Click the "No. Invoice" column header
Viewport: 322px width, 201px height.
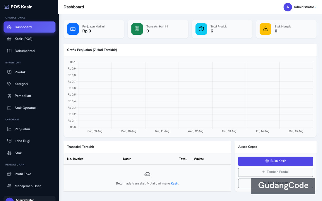click(x=75, y=159)
